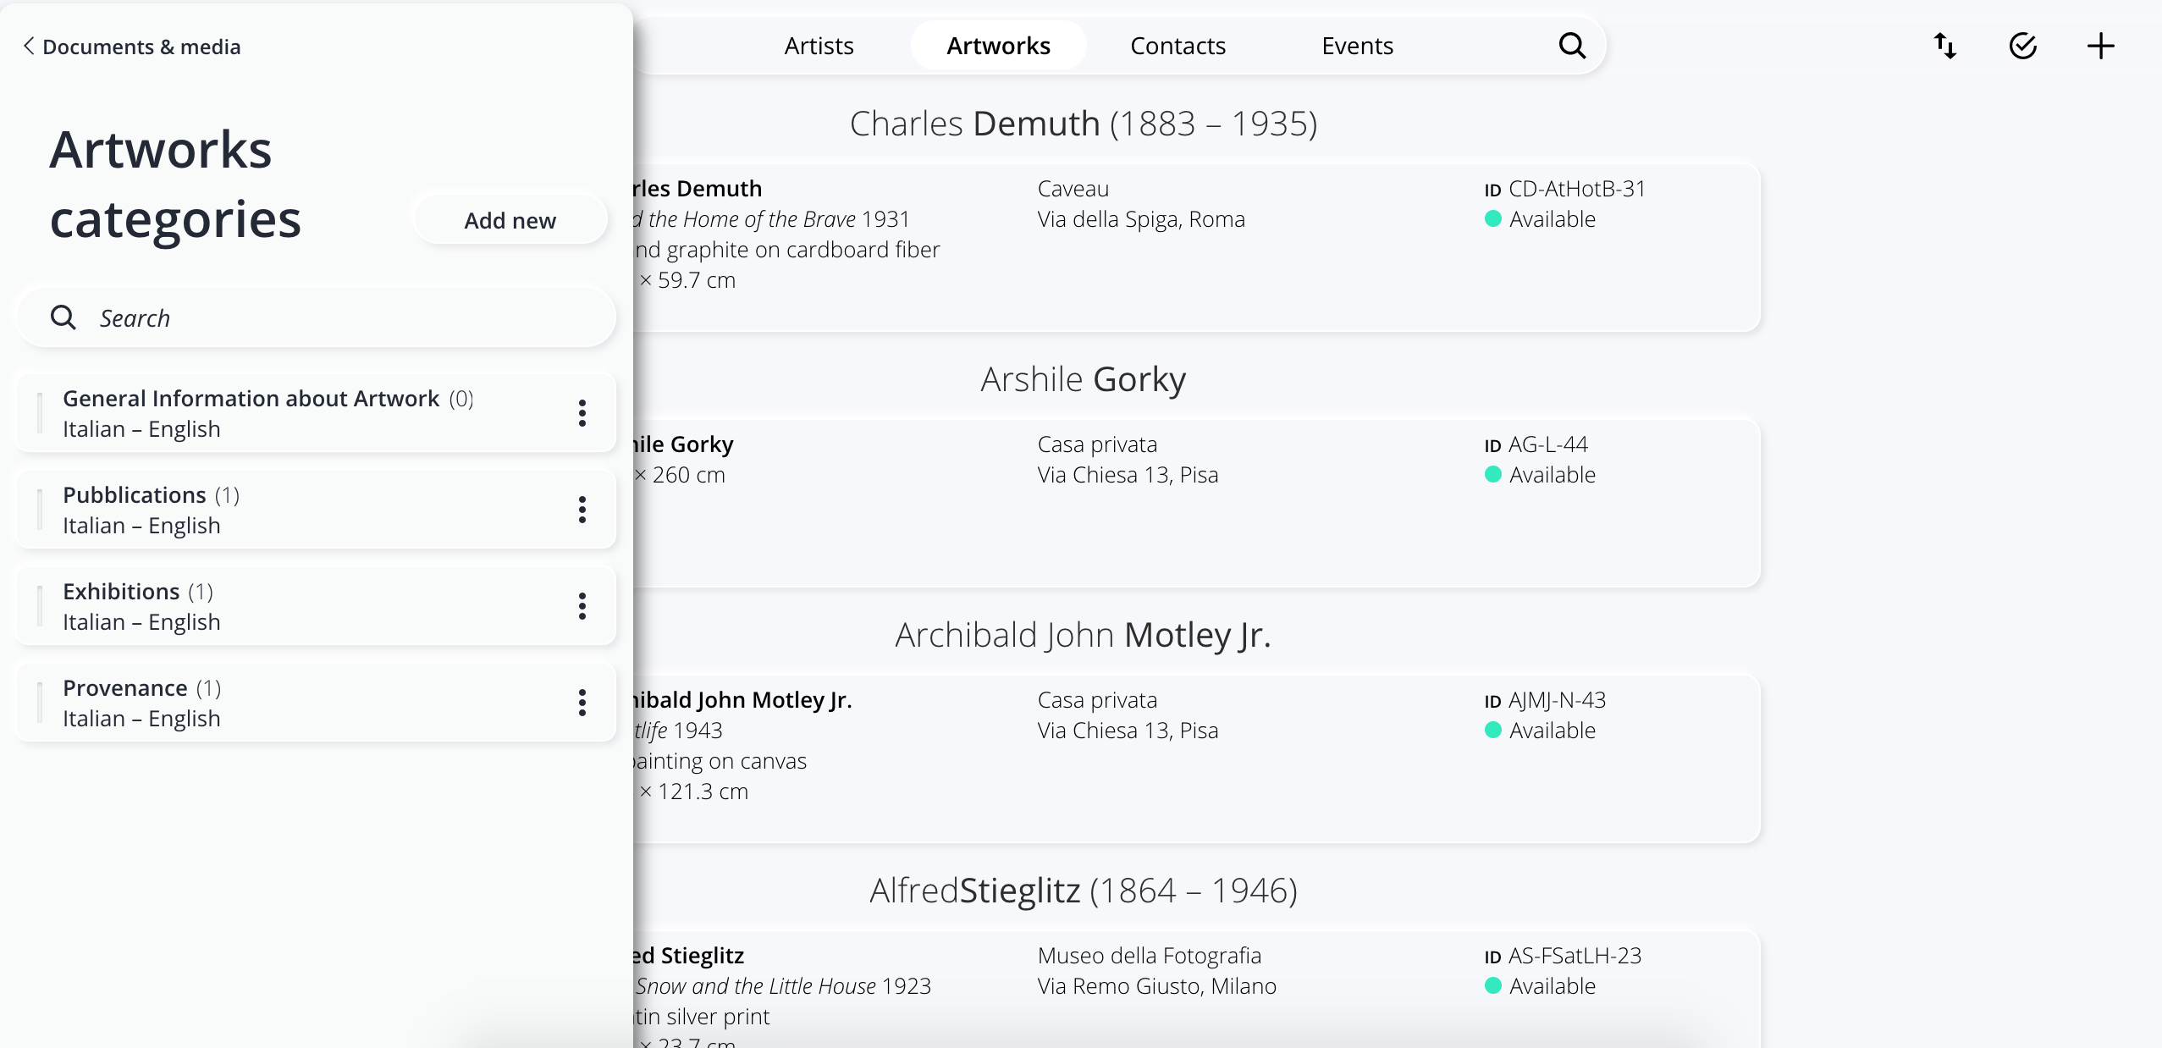Click the plus icon to add artwork
The height and width of the screenshot is (1048, 2162).
[2101, 46]
